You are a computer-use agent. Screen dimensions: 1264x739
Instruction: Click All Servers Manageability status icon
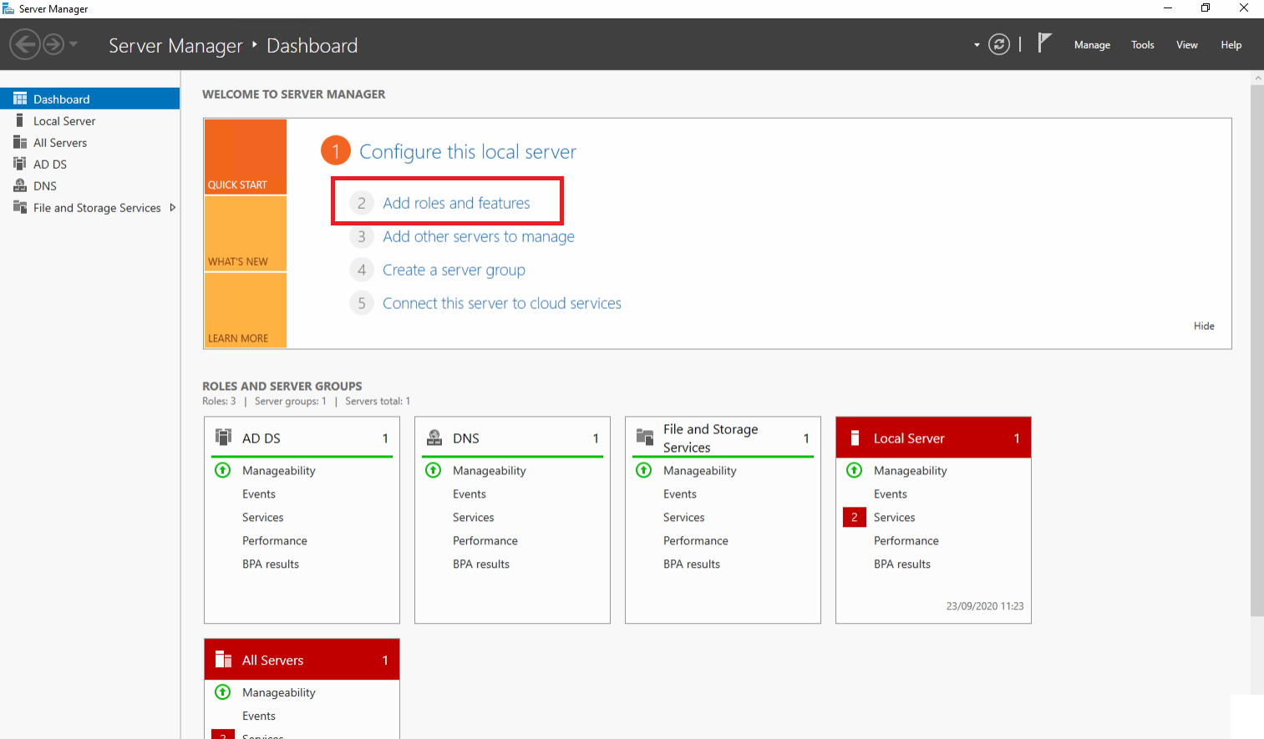pyautogui.click(x=223, y=692)
